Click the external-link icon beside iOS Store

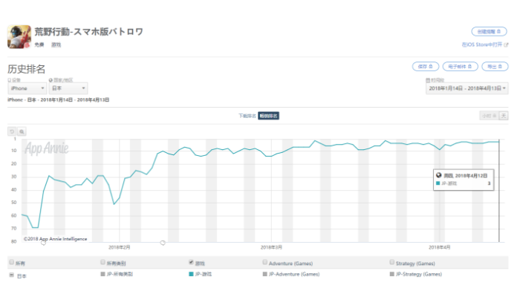[x=506, y=45]
